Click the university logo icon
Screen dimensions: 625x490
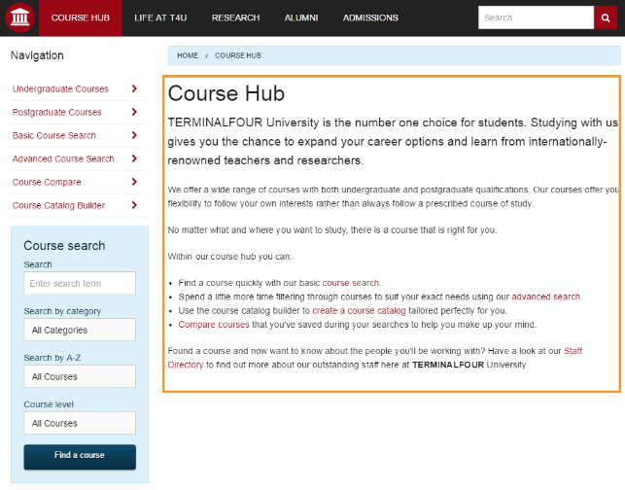[x=19, y=17]
